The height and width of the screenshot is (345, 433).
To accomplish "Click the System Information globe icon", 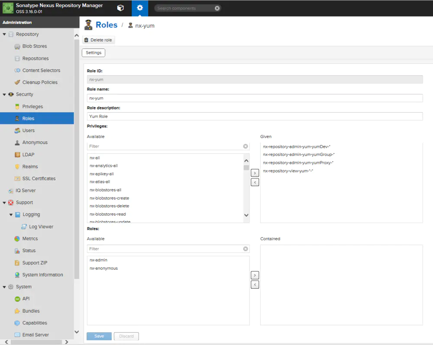I will click(x=17, y=275).
